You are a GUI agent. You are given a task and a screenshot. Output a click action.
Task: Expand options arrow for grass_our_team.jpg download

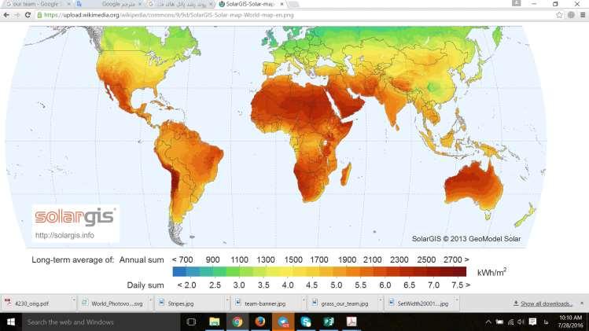pos(381,300)
